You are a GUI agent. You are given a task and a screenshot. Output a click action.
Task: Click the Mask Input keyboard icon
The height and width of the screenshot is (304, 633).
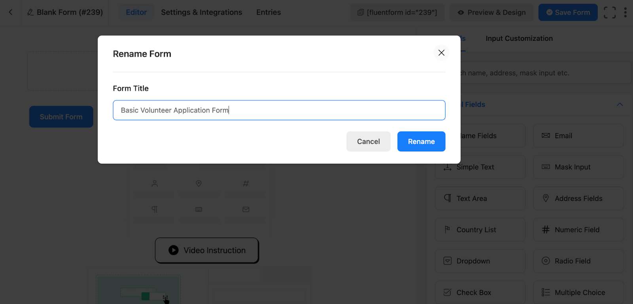546,167
